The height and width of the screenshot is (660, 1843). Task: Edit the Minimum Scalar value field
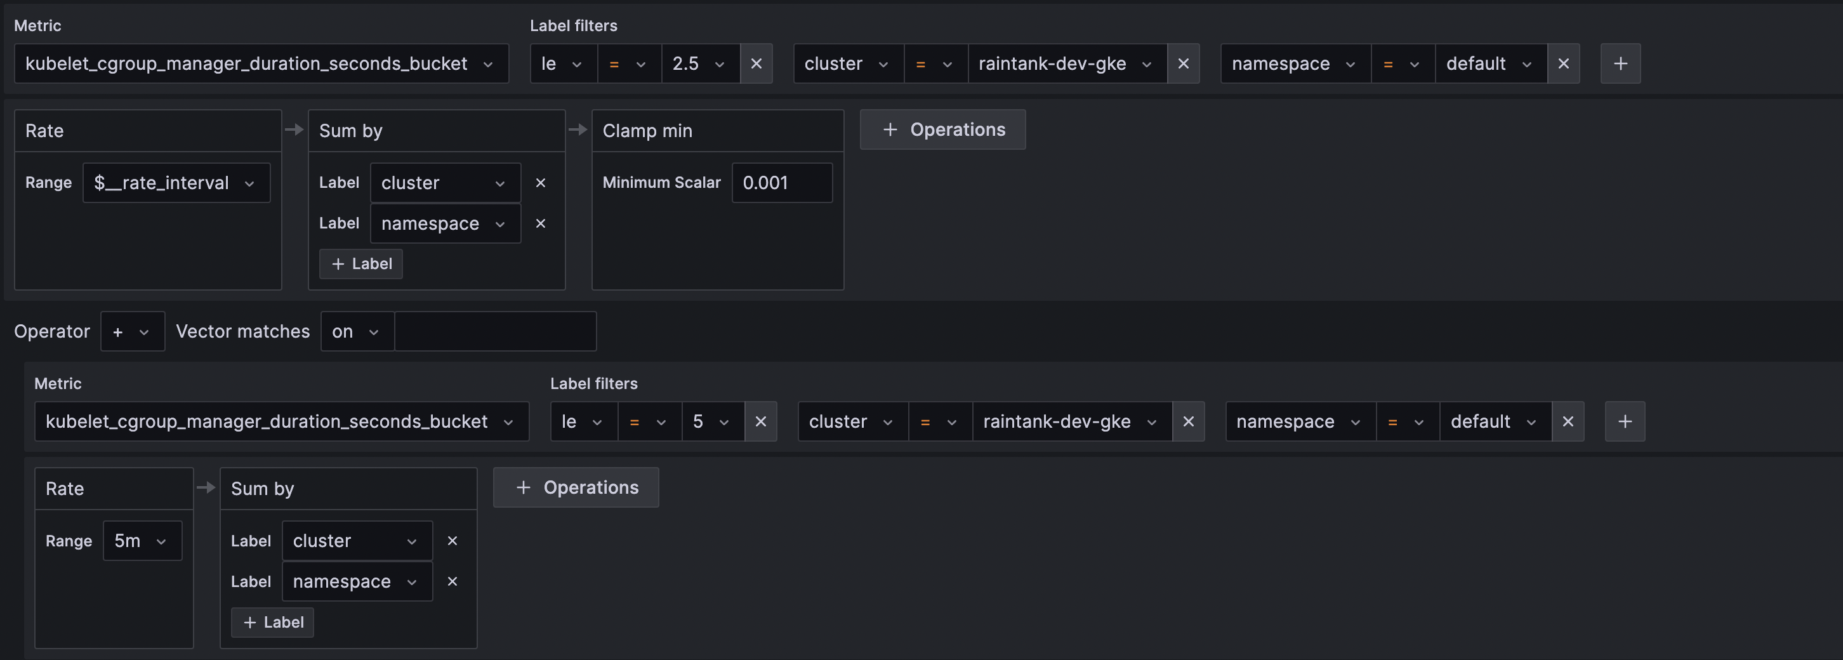(x=782, y=182)
